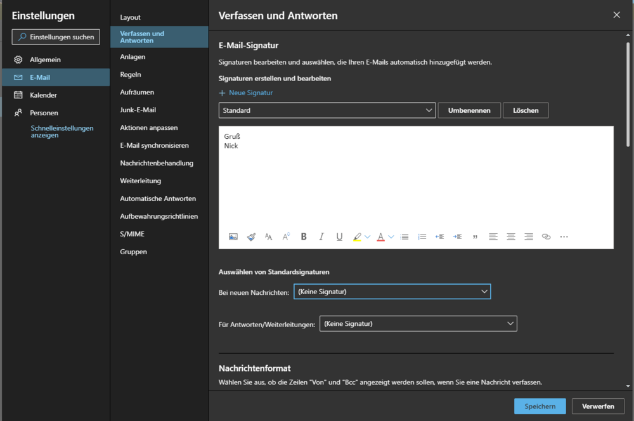
Task: Apply yellow highlight color to text
Action: pos(357,237)
